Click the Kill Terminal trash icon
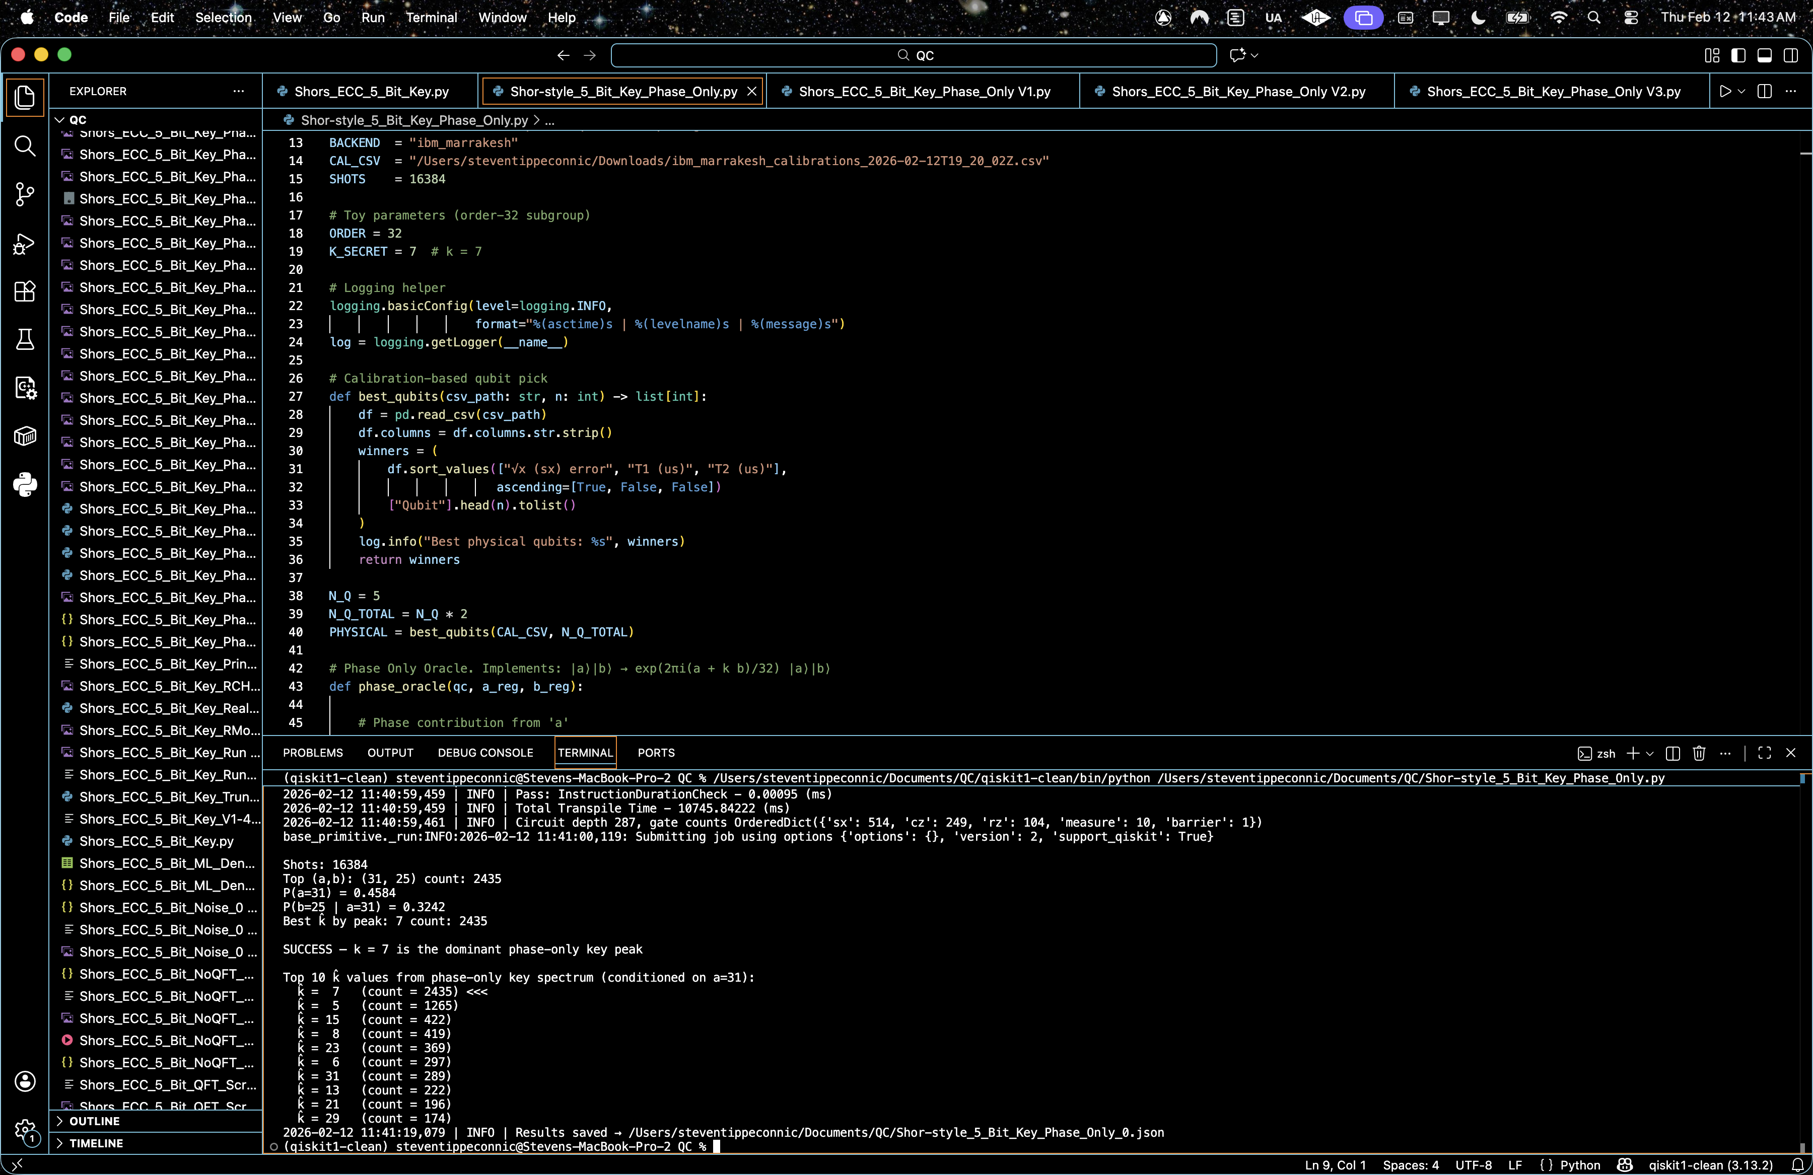Screen dimensions: 1813x1175 click(1699, 753)
